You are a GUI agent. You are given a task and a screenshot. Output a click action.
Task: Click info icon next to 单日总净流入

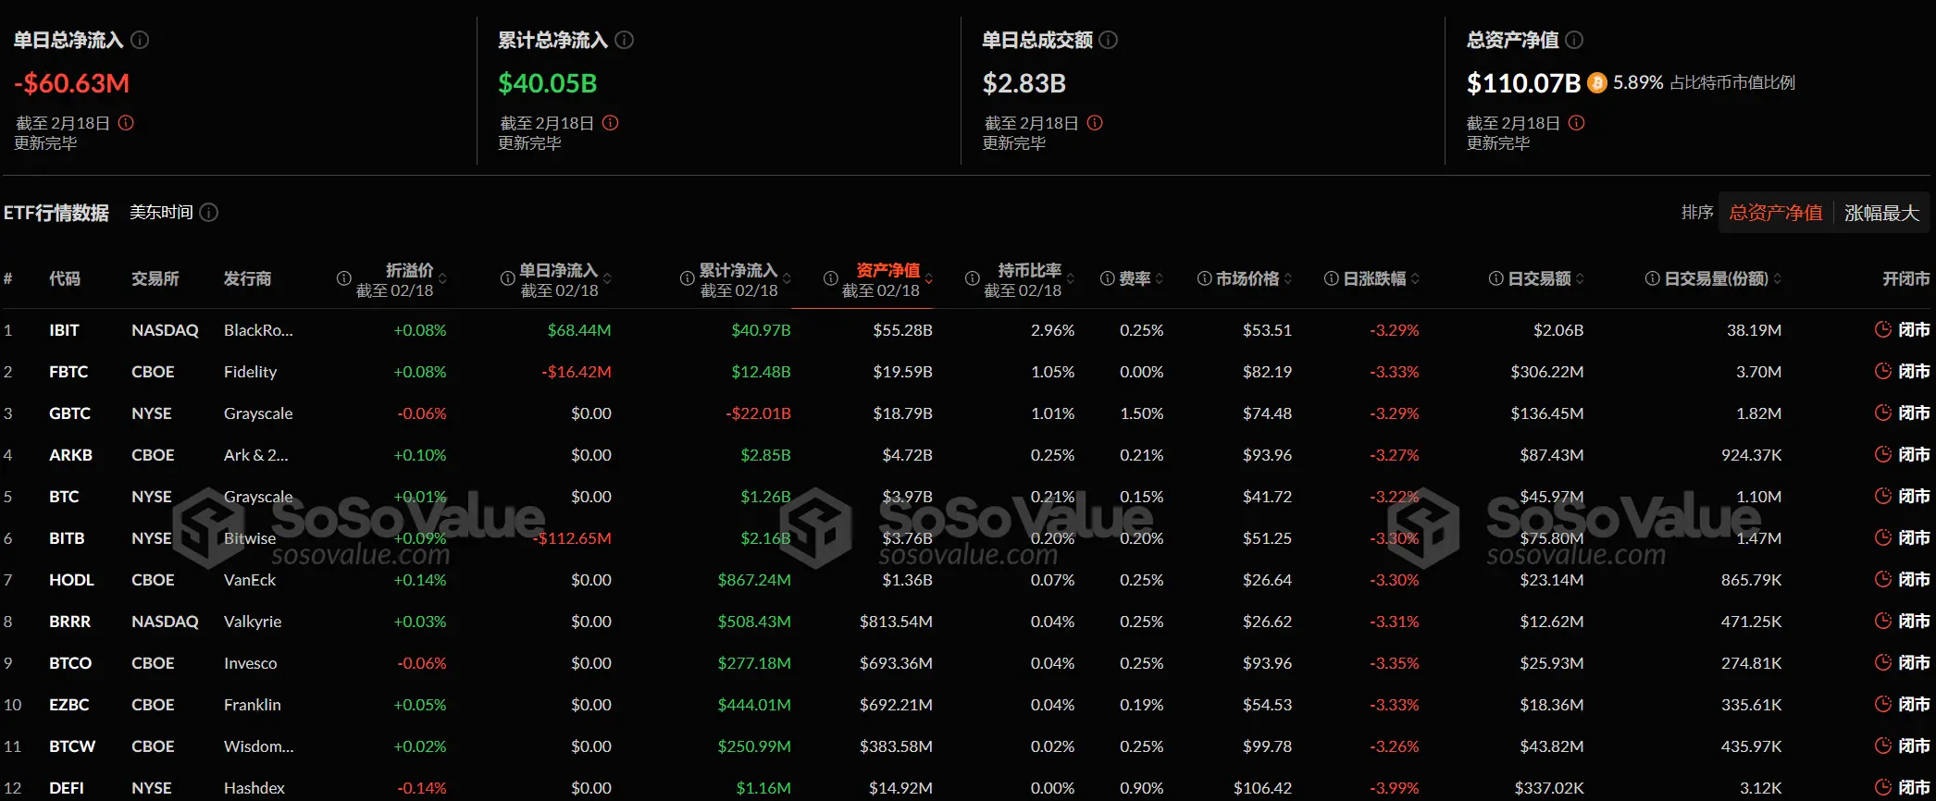pyautogui.click(x=140, y=40)
